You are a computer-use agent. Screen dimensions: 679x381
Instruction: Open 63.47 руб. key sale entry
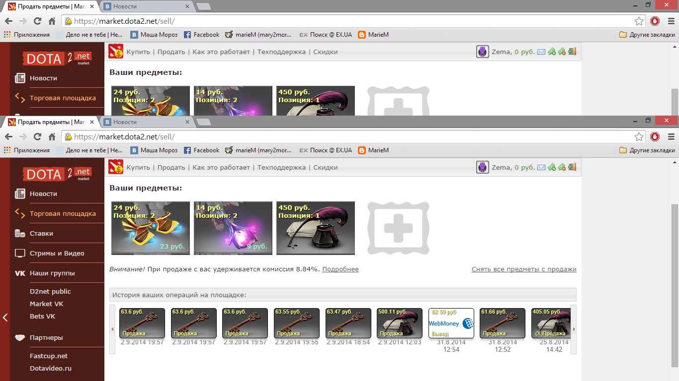click(x=348, y=323)
